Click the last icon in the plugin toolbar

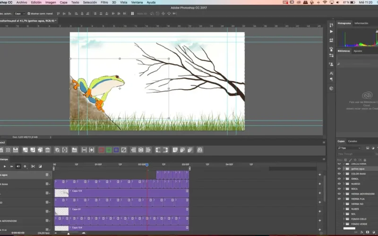pos(199,150)
